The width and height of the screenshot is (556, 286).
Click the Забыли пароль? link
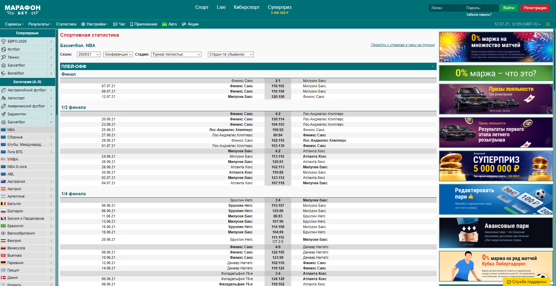(479, 14)
